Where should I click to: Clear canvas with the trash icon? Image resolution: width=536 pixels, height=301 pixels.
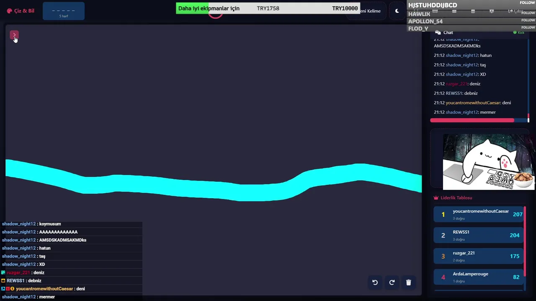409,283
